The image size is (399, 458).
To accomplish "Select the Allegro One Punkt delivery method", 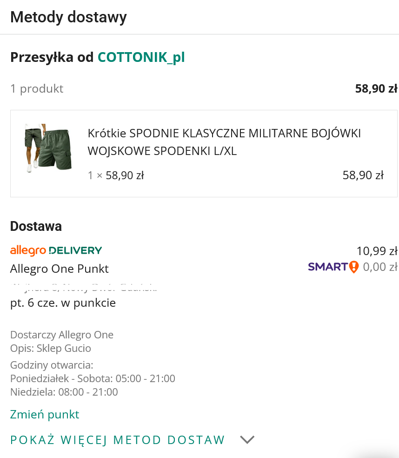I will tap(60, 269).
